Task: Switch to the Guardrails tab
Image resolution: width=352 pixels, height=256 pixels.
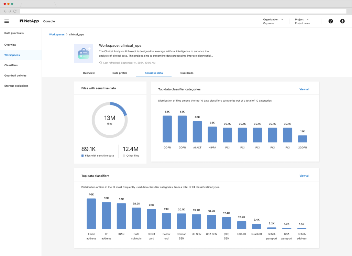Action: (187, 73)
